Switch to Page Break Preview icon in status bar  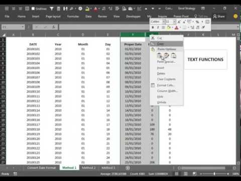pyautogui.click(x=194, y=174)
